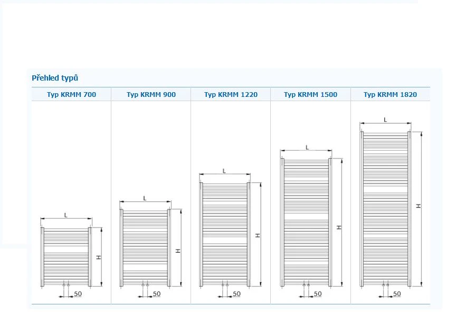Click the pipe connection symbols under KRMM 1820
Screen dimensions: 475x316
385,285
